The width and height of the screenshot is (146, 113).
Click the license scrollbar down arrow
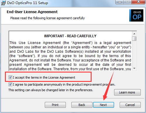coord(134,68)
